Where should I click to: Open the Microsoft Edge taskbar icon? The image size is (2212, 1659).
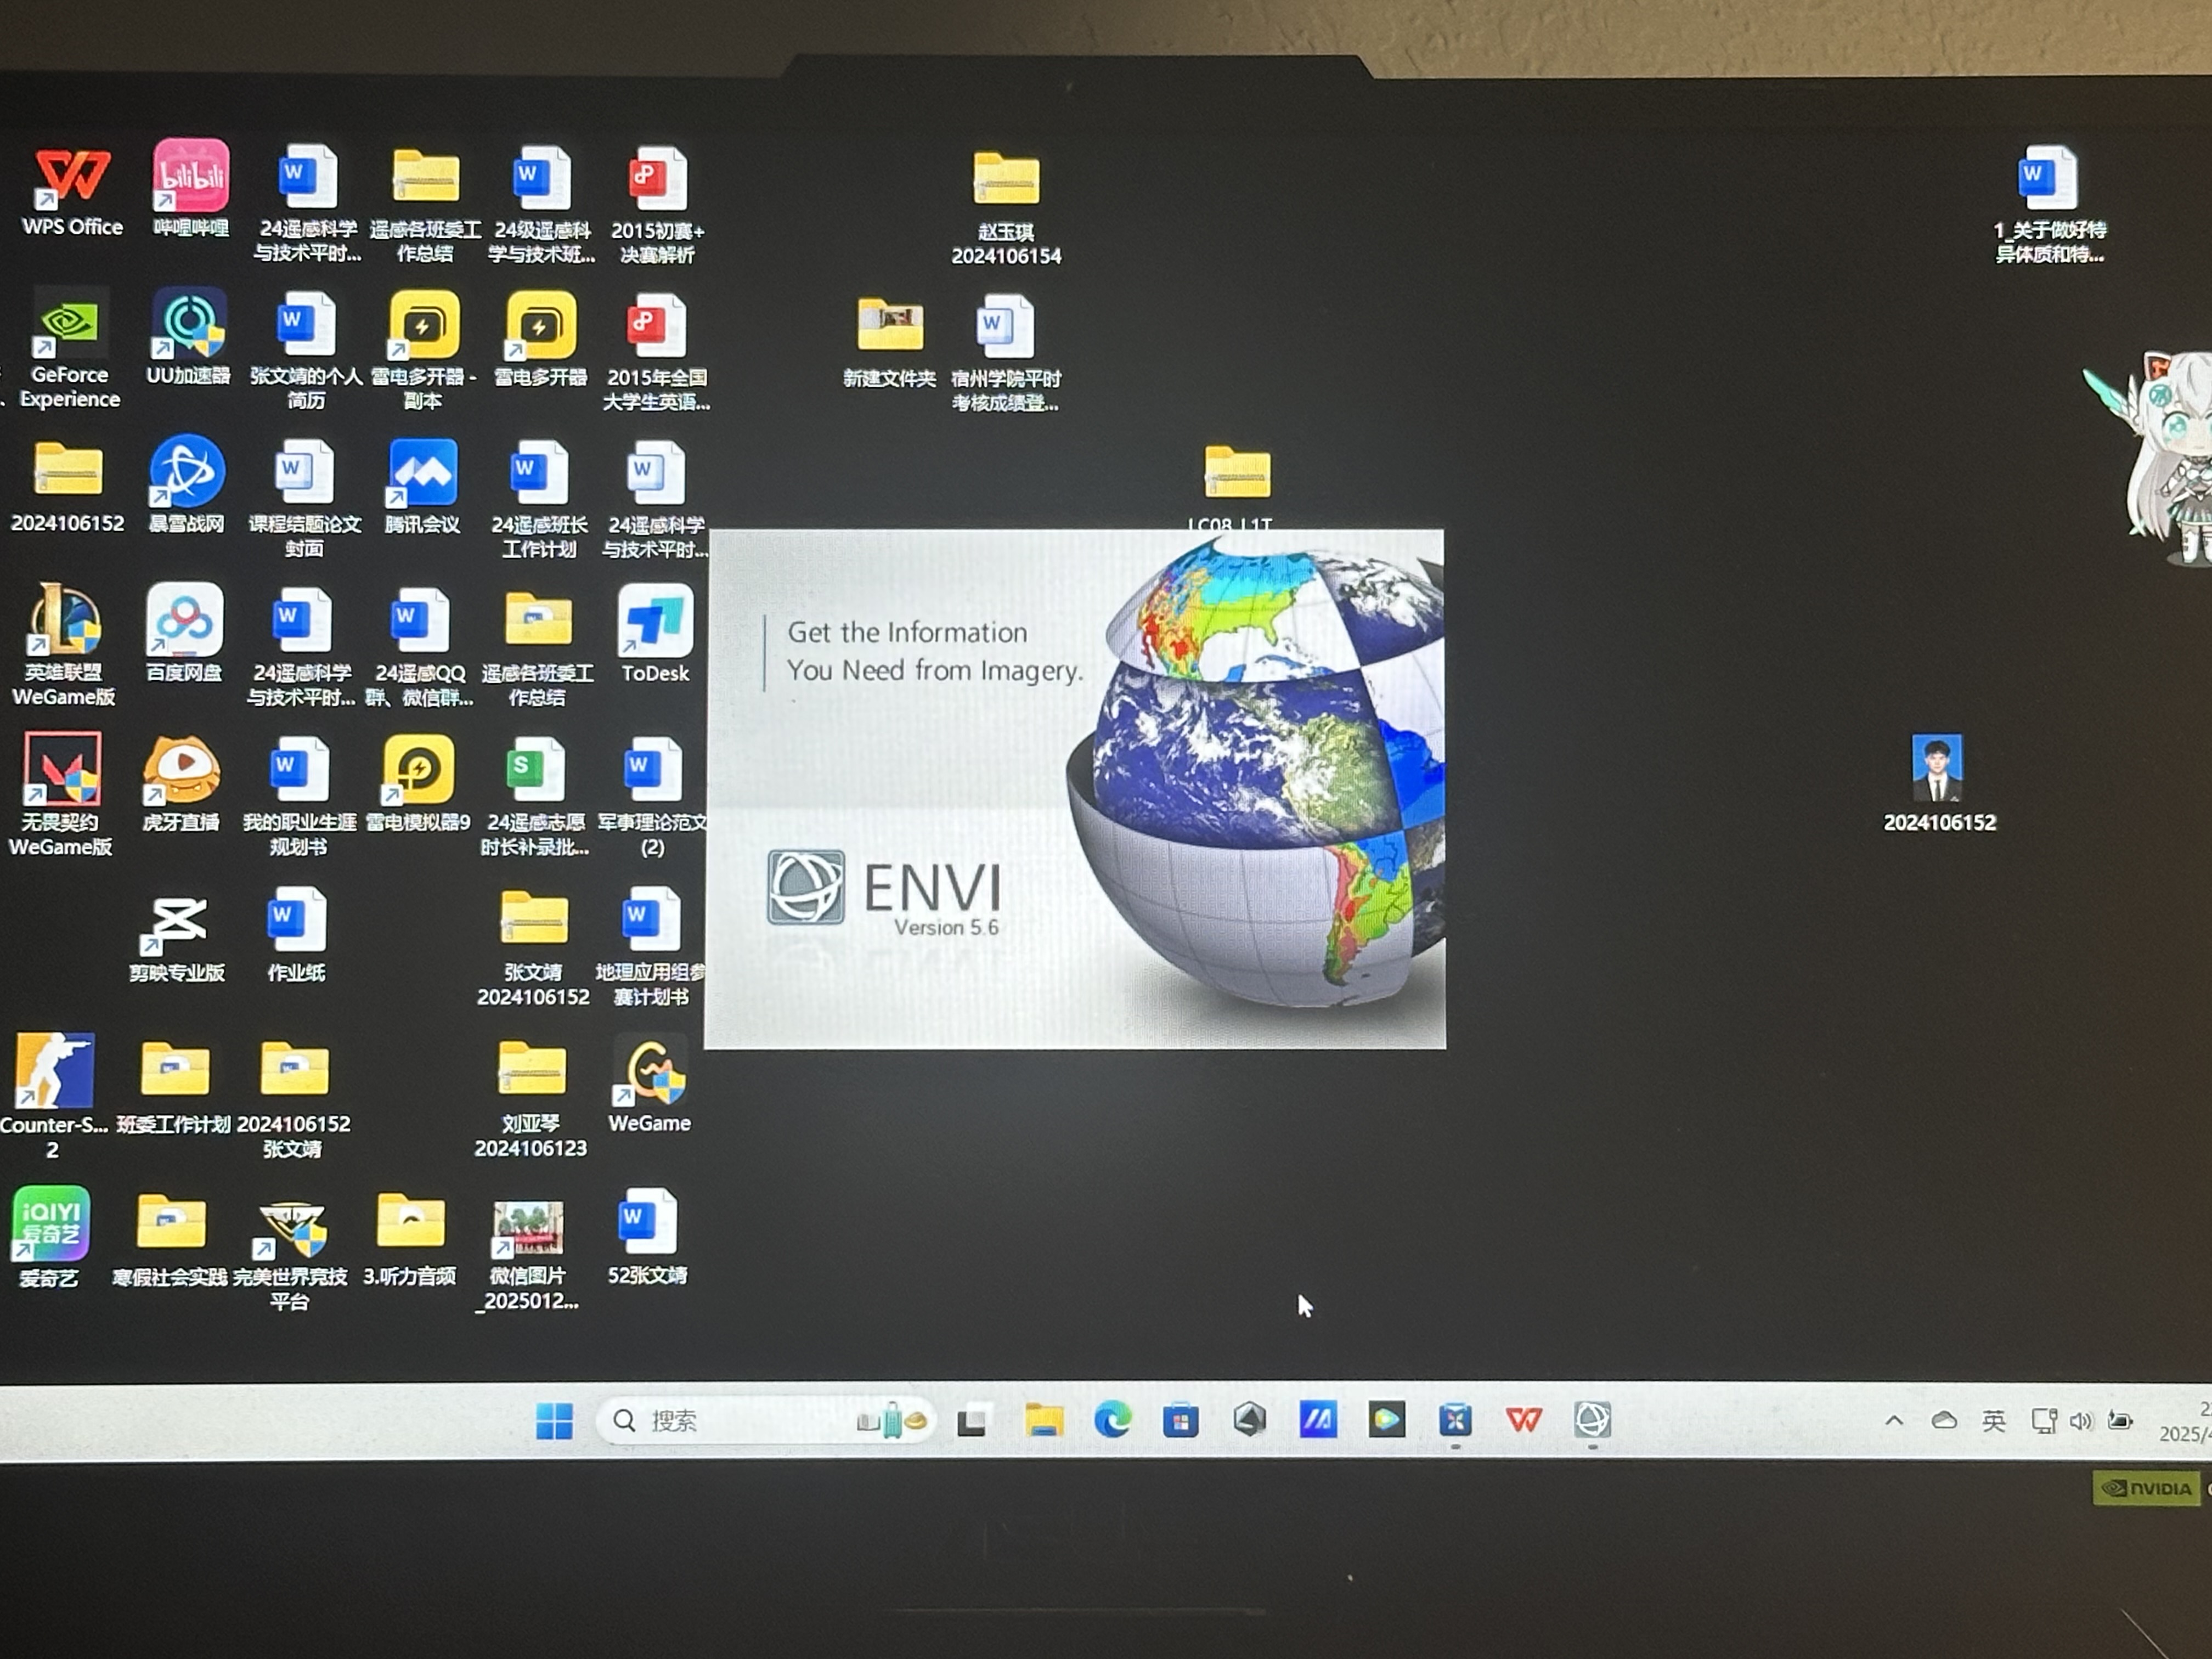[1112, 1420]
